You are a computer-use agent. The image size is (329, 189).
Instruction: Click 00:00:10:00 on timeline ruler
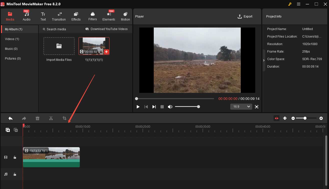[x=83, y=127]
